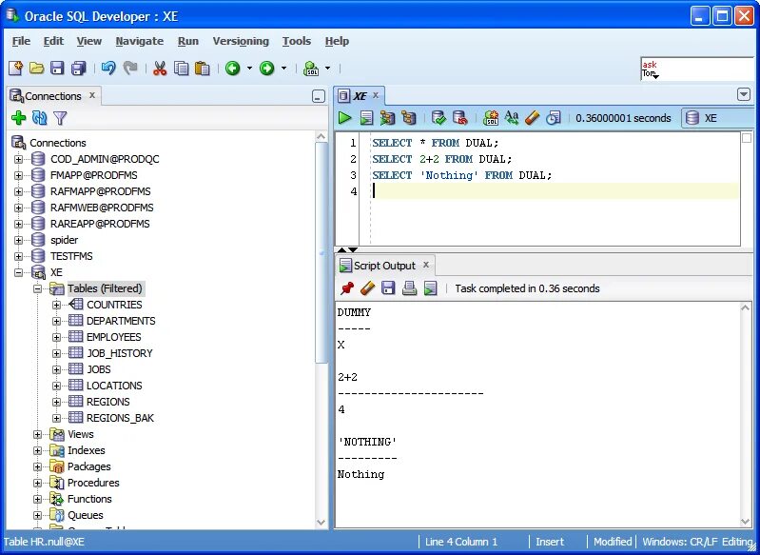
Task: Add new connection with green plus
Action: (x=18, y=117)
